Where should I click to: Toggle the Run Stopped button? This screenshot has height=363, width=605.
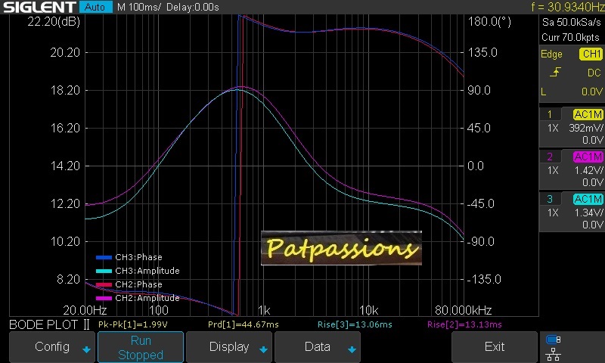pos(140,347)
